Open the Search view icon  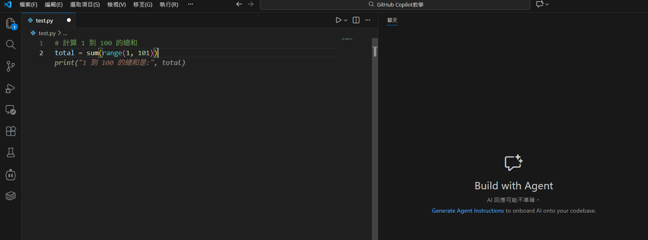11,45
